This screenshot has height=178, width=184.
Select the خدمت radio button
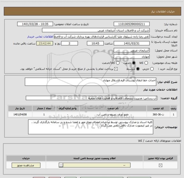click(134, 63)
